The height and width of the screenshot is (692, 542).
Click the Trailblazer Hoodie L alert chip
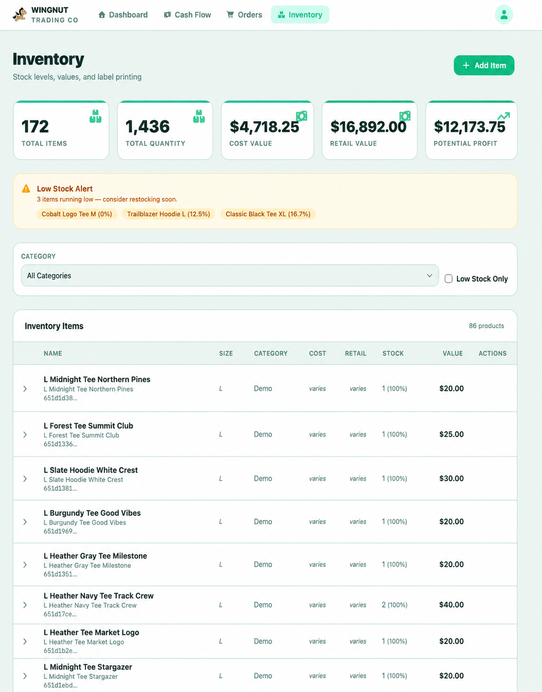[168, 214]
